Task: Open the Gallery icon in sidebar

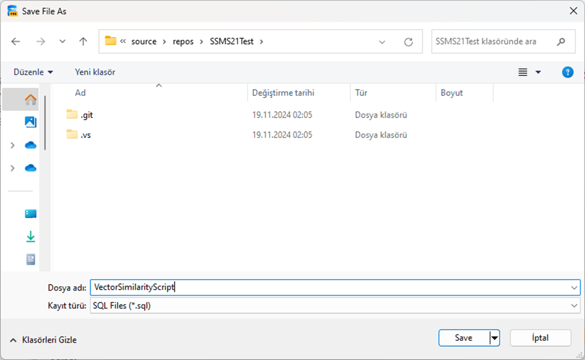Action: coord(30,122)
